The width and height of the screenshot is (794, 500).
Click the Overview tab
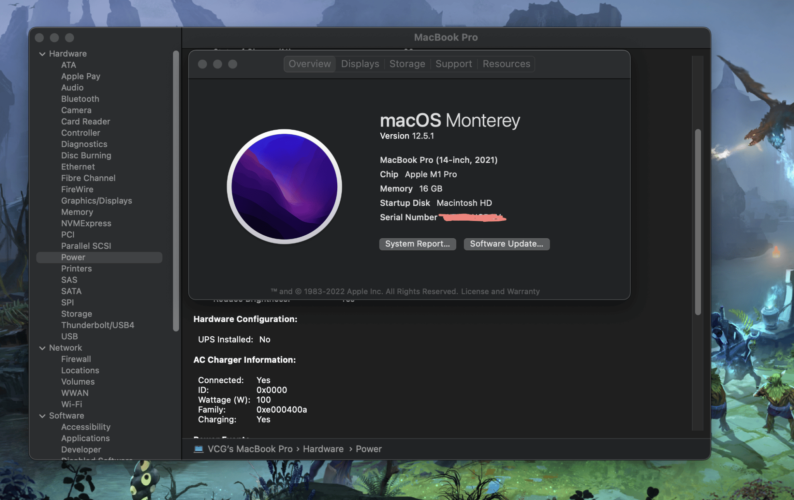click(309, 63)
